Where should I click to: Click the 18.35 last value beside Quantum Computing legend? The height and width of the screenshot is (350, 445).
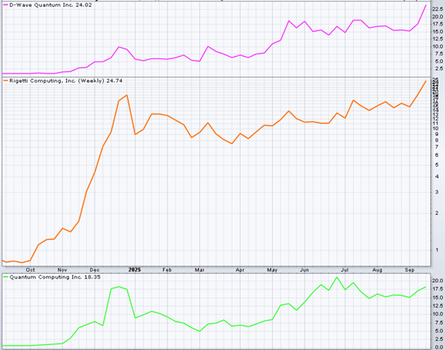point(93,277)
